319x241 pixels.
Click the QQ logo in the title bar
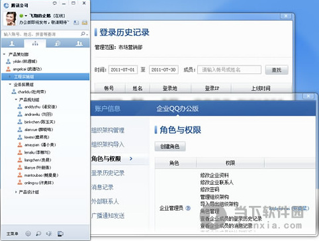coord(6,5)
